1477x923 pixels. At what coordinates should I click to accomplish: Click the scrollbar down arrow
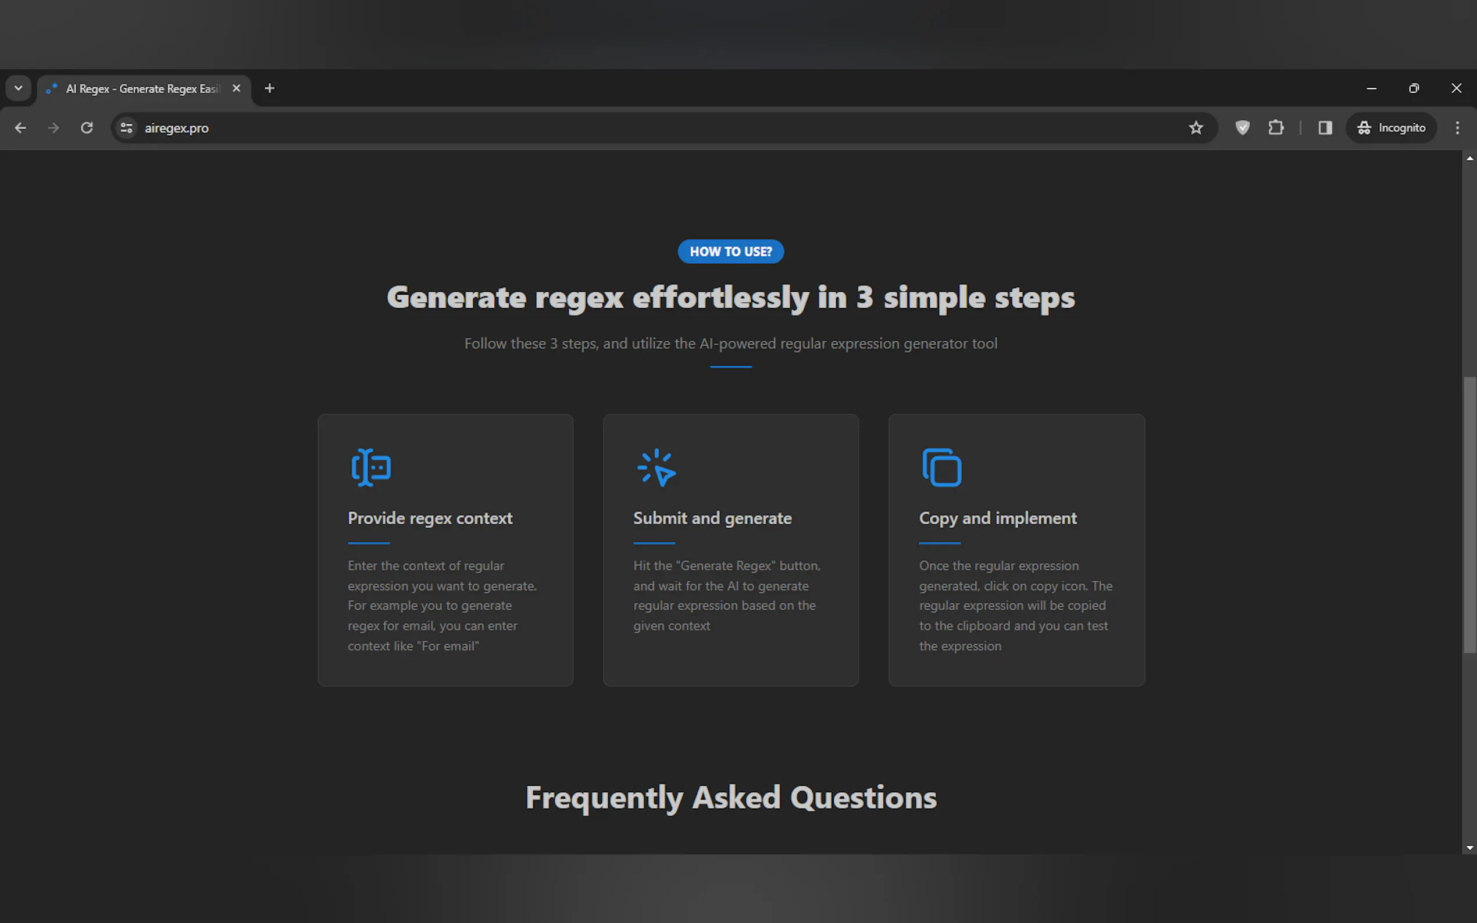tap(1469, 848)
